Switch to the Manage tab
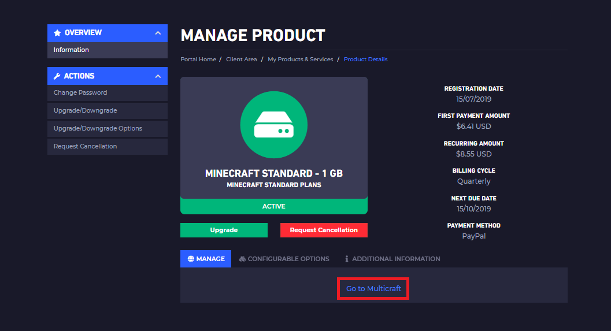 click(x=206, y=259)
